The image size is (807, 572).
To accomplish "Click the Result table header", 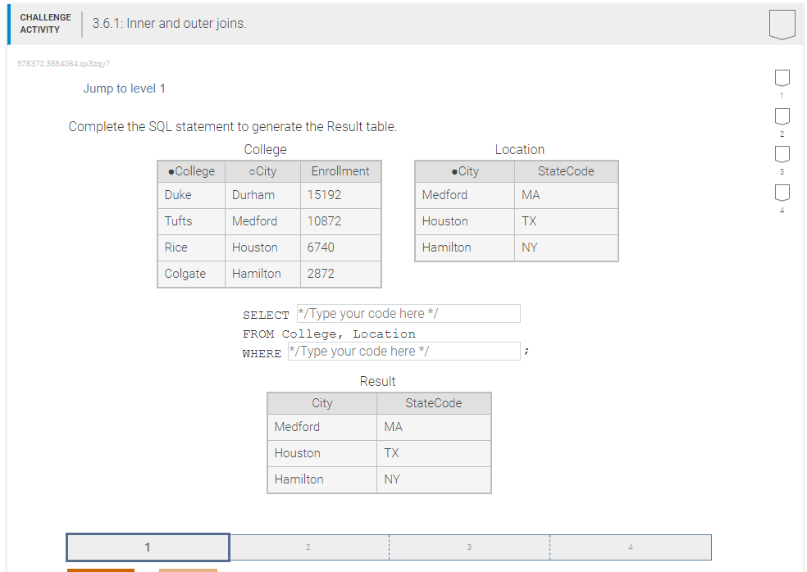I will (377, 381).
